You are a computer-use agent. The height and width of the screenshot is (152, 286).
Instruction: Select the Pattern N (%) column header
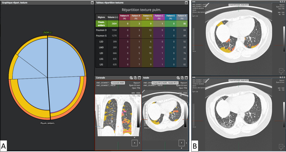point(182,17)
